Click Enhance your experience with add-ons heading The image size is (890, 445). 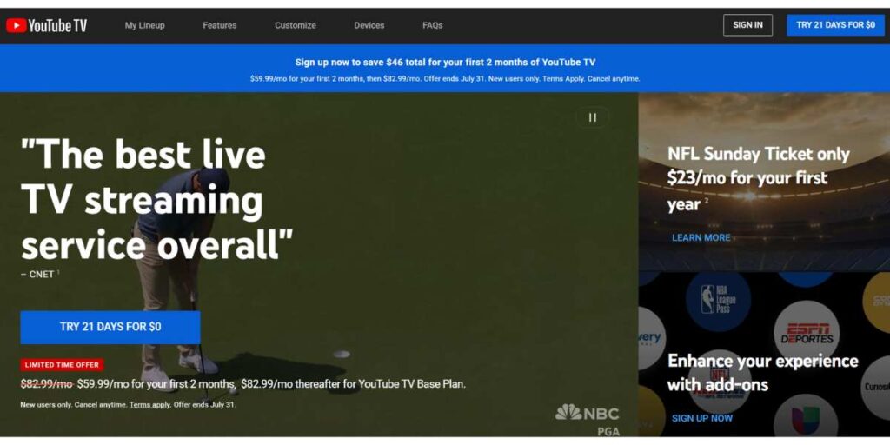[763, 372]
